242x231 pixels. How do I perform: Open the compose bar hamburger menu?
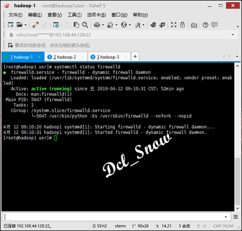point(236,217)
